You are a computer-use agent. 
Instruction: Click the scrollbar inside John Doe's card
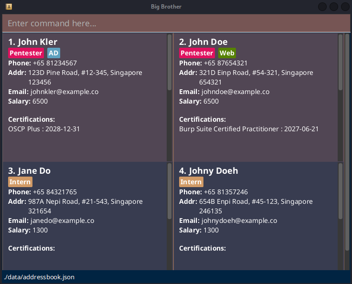(x=341, y=62)
